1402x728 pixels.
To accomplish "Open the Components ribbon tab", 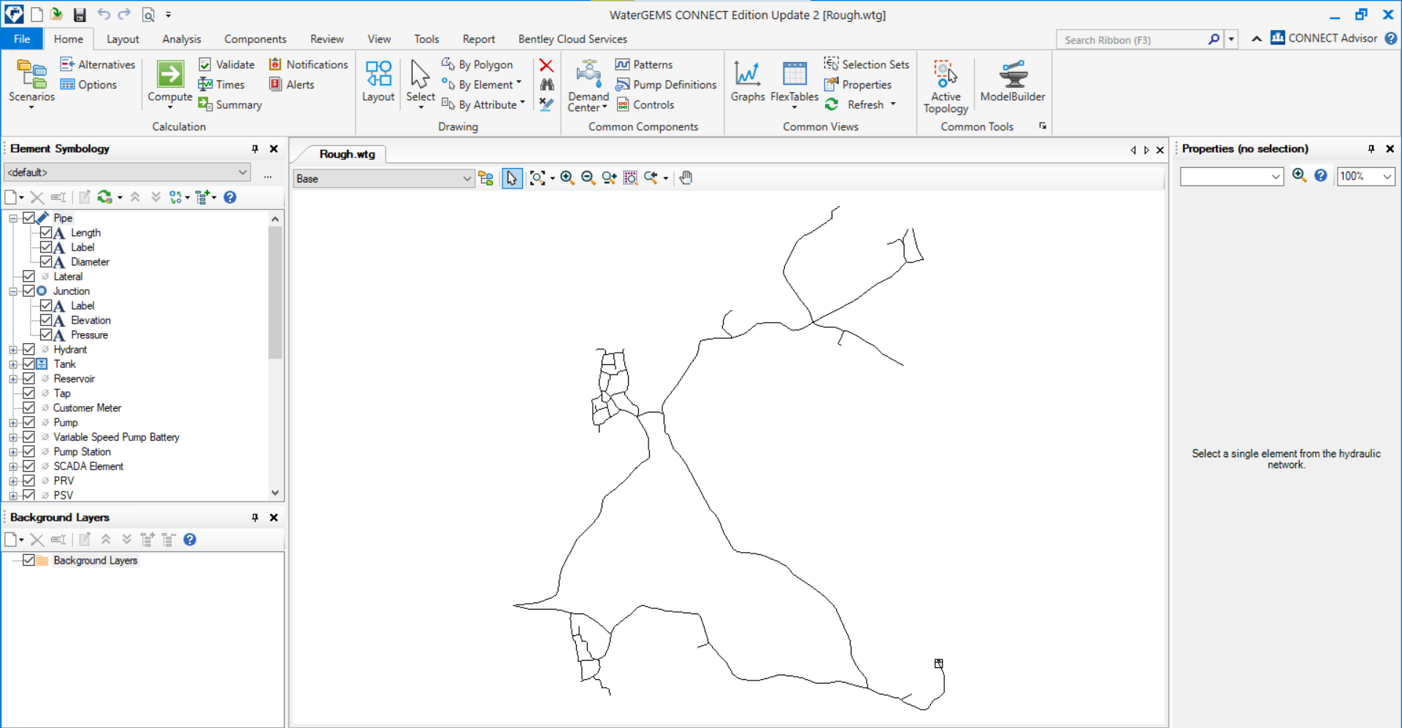I will click(255, 39).
